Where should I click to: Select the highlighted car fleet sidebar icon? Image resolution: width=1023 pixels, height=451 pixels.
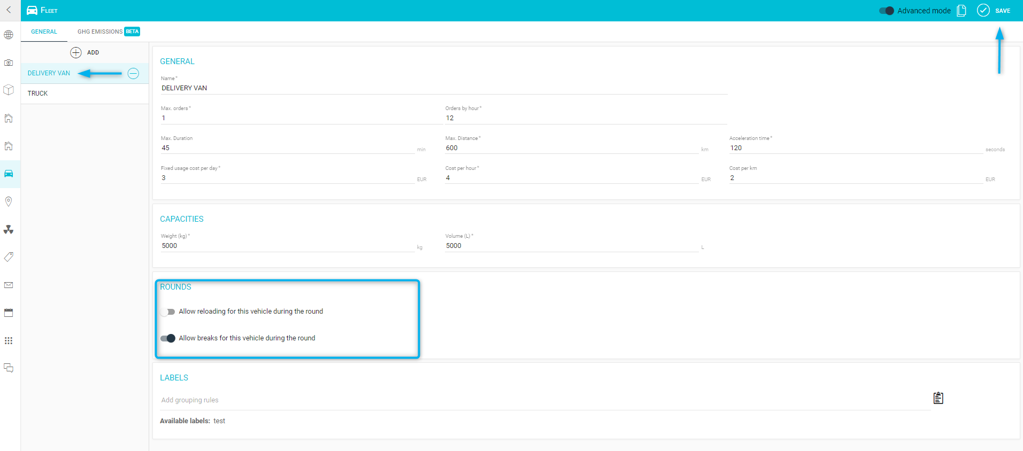(9, 174)
